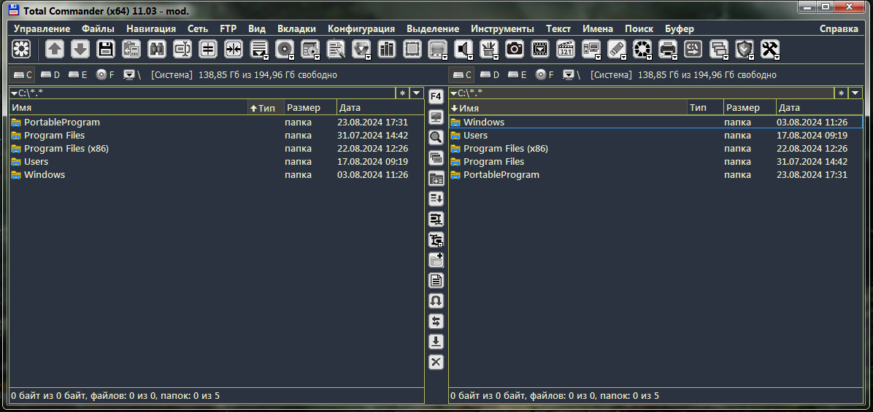Open the Инструменты menu
873x412 pixels.
(x=502, y=28)
